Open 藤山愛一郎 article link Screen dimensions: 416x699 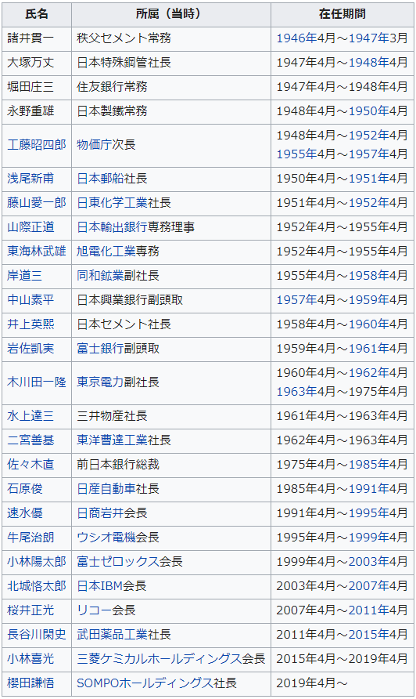[x=37, y=203]
